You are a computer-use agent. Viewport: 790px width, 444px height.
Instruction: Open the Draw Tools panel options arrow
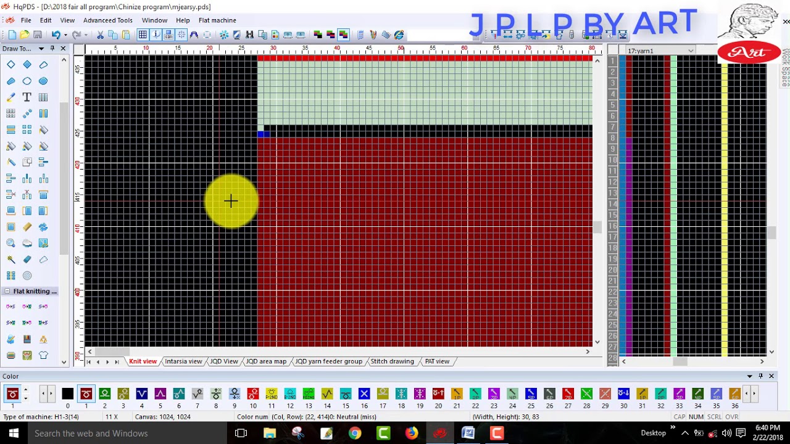pos(41,48)
